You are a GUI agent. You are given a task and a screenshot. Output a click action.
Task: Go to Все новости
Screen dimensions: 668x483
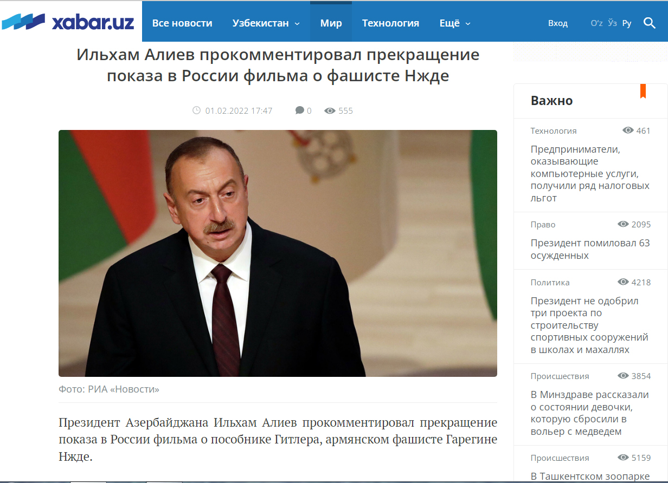(x=182, y=23)
